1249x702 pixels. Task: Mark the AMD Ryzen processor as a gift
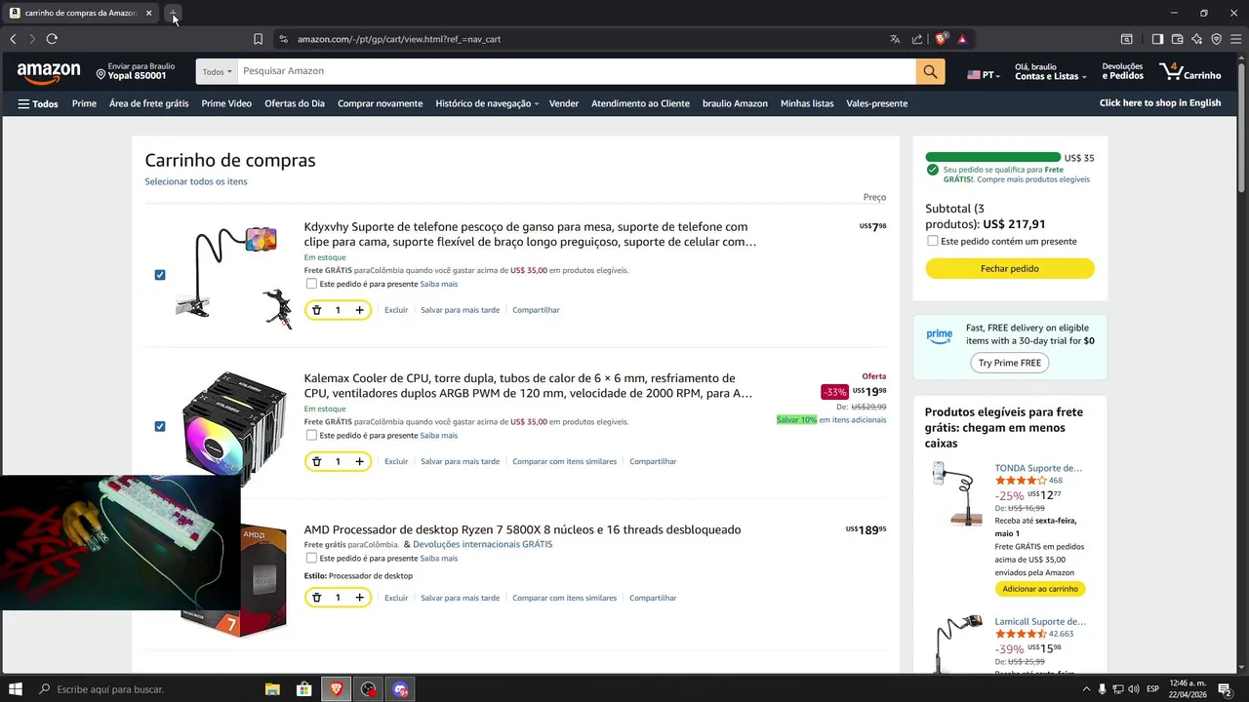pos(311,558)
